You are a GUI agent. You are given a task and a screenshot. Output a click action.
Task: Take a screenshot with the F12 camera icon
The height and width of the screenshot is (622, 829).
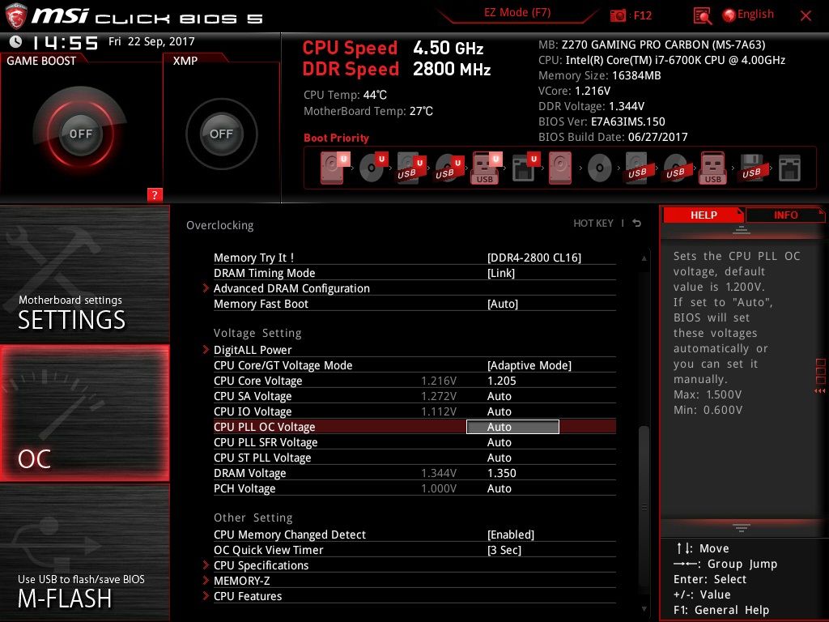[x=618, y=15]
